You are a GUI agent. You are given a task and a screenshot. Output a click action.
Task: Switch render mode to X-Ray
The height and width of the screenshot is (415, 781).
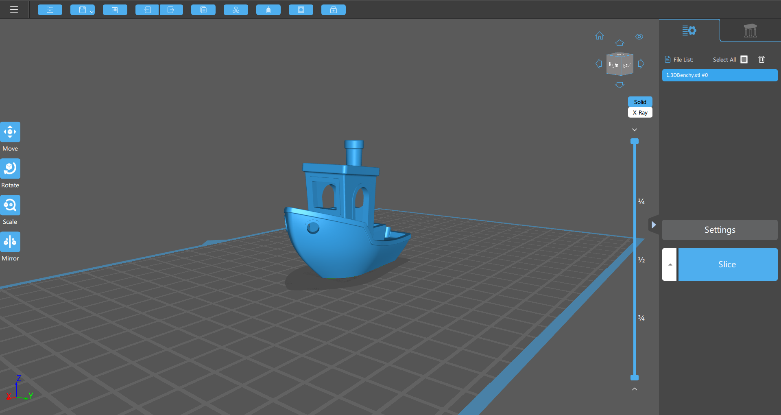tap(640, 113)
